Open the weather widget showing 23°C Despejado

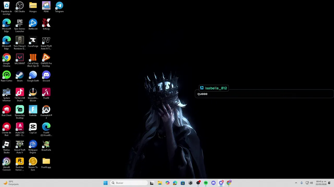pyautogui.click(x=11, y=183)
